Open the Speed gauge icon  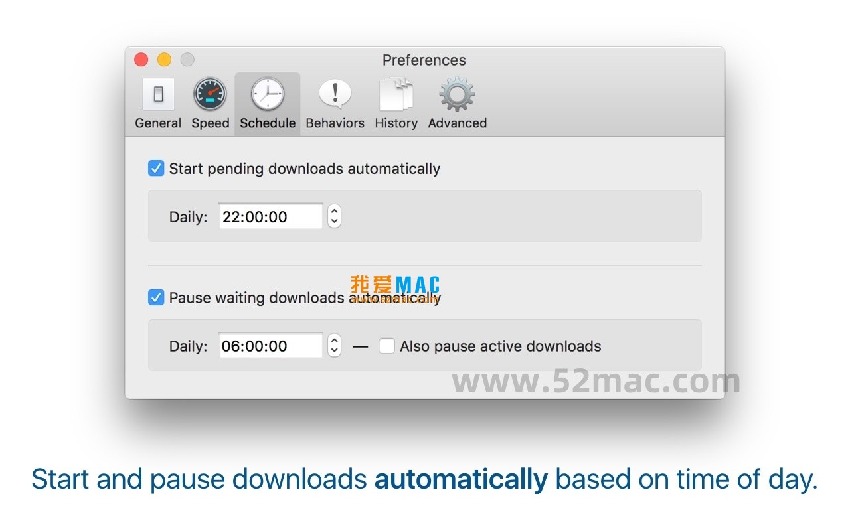(x=210, y=94)
